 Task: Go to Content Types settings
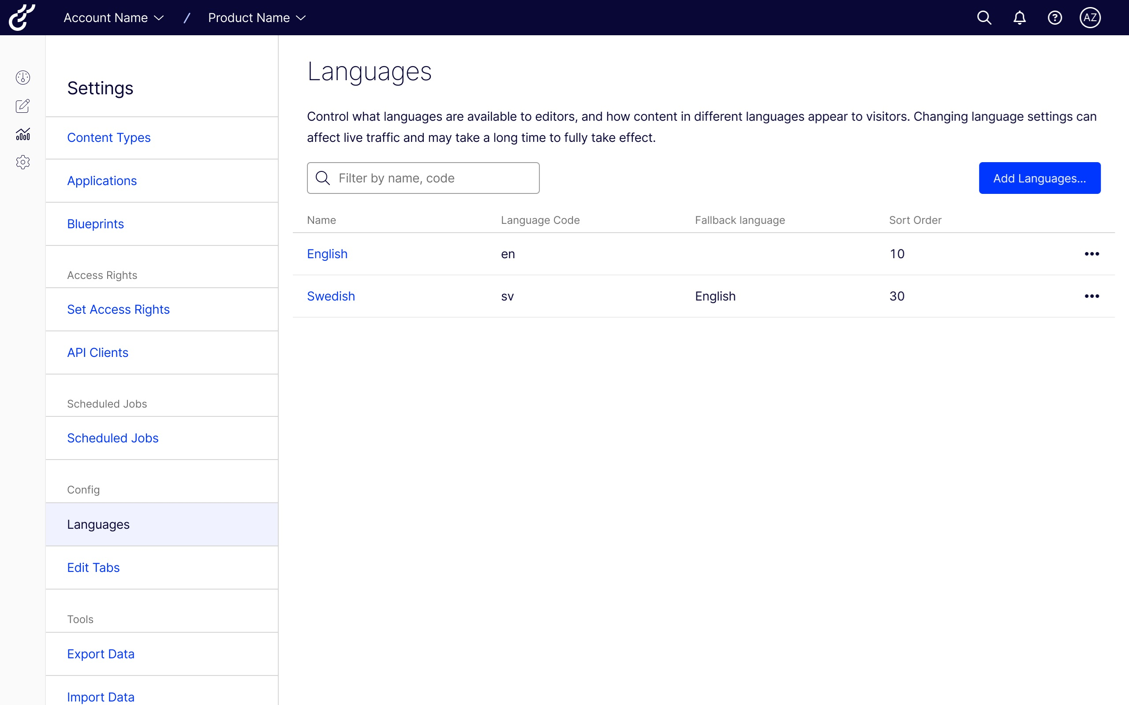pos(108,137)
